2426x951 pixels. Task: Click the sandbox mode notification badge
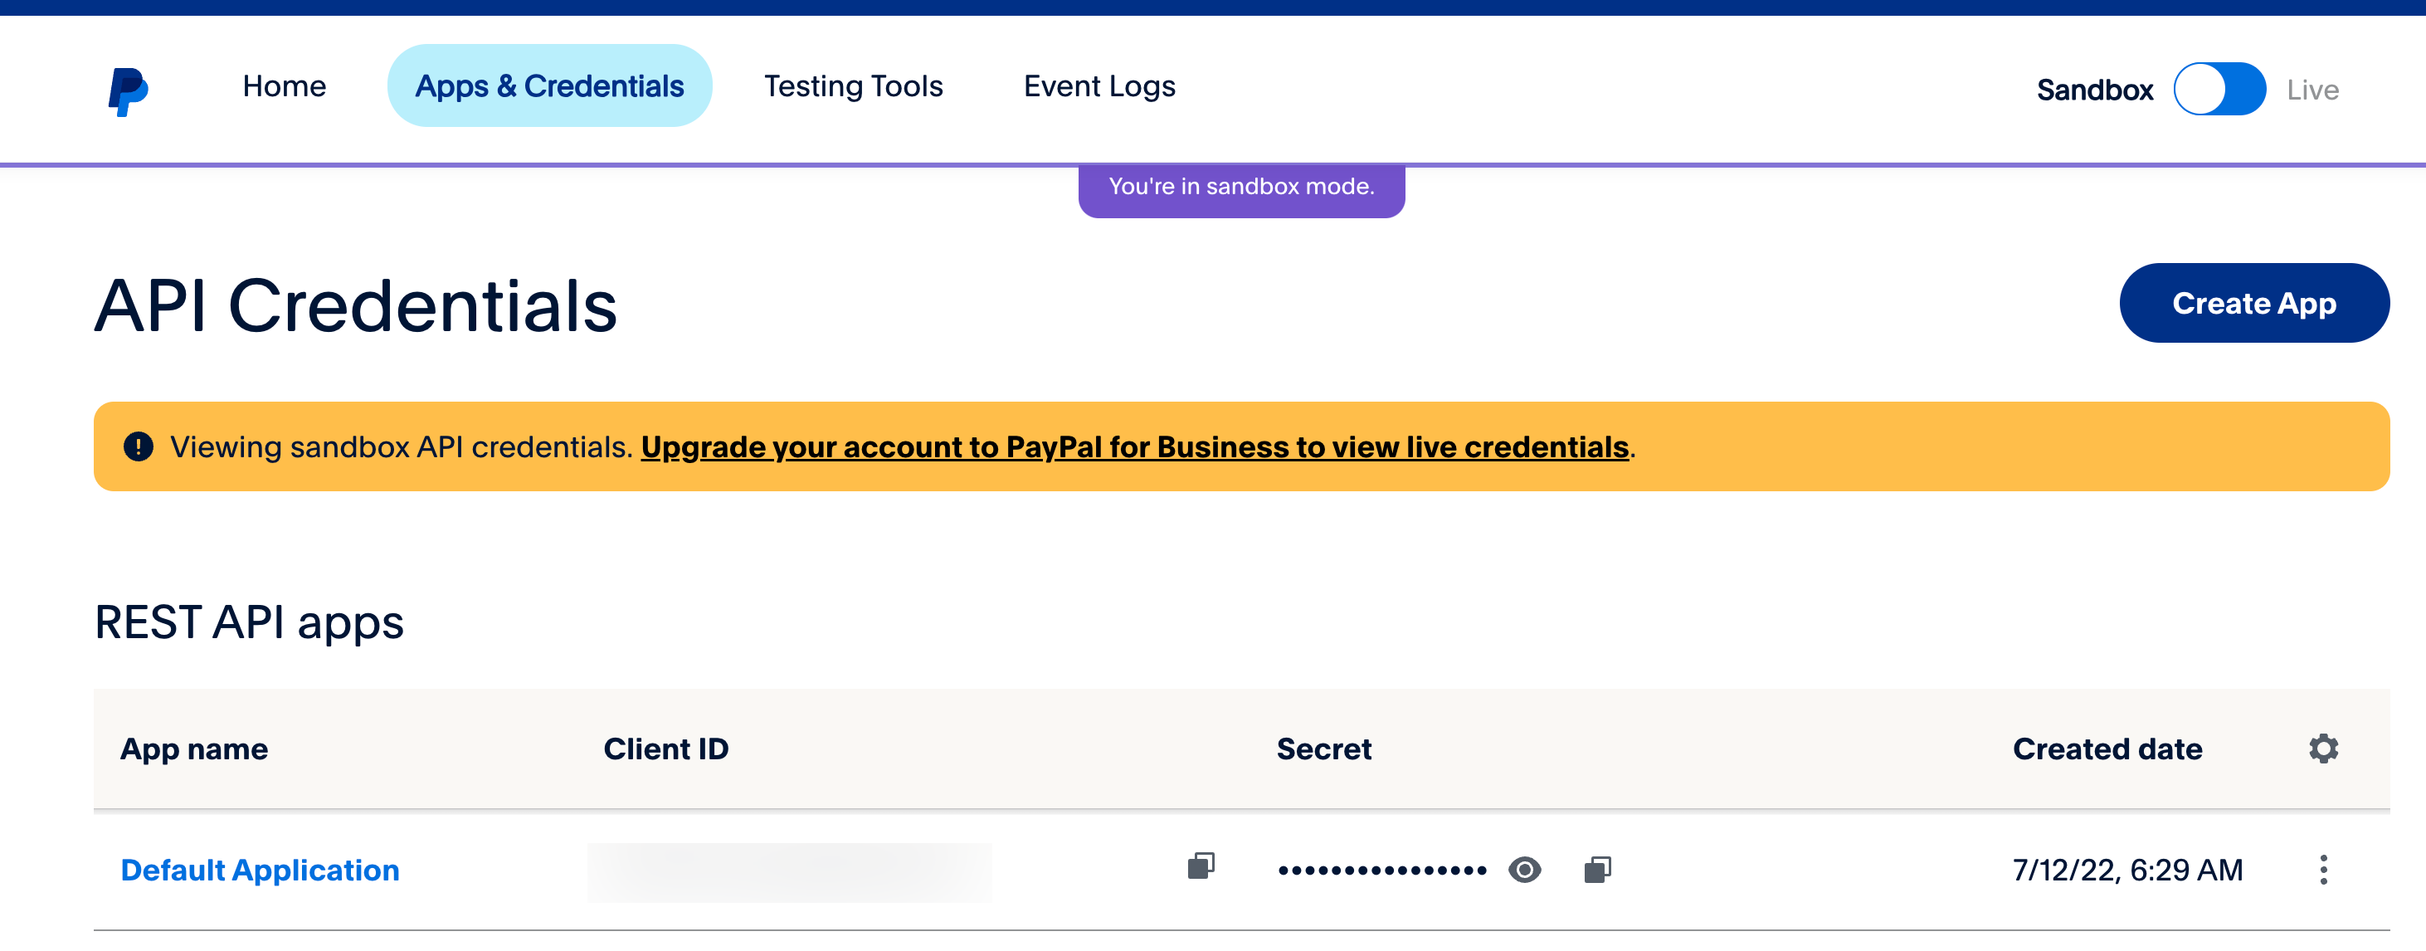[1241, 186]
